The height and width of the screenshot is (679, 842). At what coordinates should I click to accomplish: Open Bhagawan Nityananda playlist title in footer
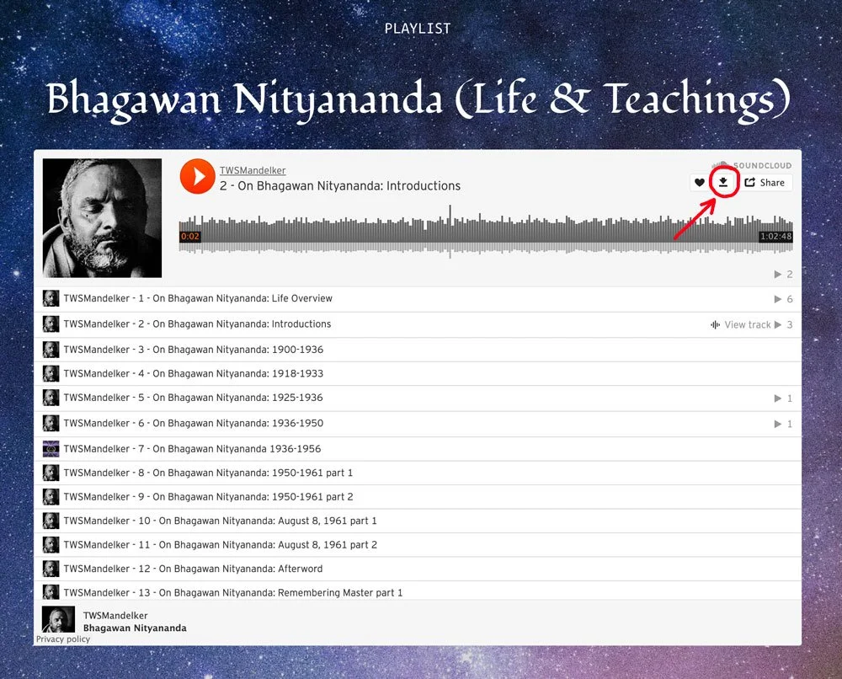pos(135,628)
